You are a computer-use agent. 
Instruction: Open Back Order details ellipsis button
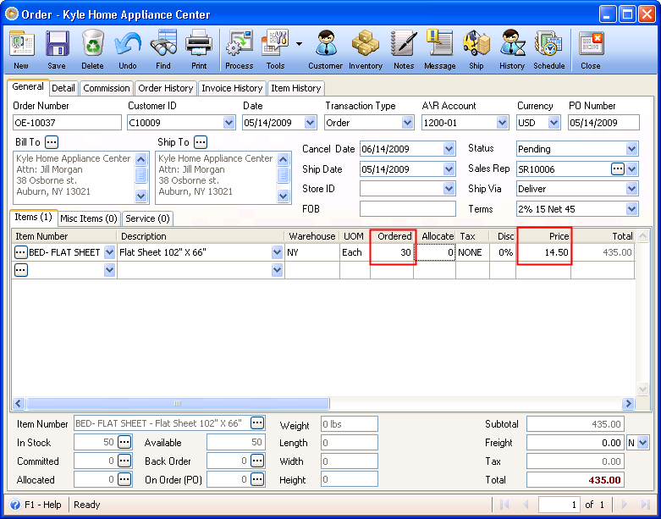pyautogui.click(x=257, y=461)
